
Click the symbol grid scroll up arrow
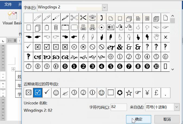(173, 16)
